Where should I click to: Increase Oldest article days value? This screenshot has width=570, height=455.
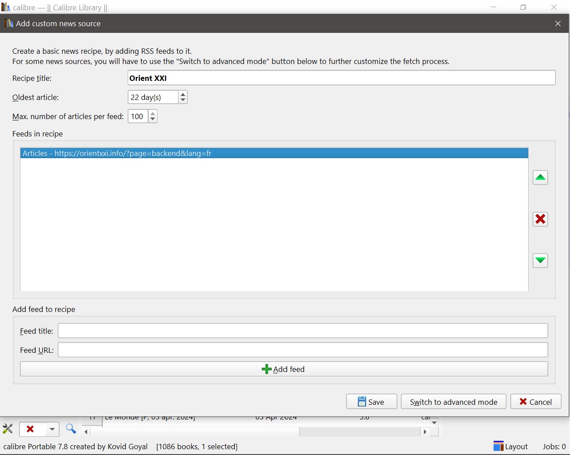[x=183, y=94]
